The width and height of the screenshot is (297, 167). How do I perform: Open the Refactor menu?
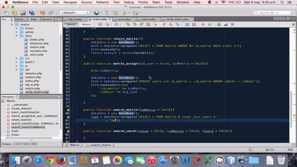103,2
